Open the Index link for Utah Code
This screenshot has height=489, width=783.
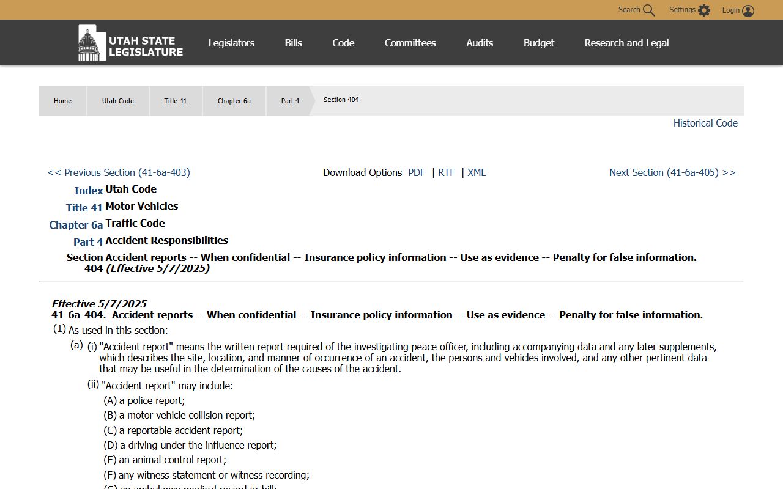[89, 191]
